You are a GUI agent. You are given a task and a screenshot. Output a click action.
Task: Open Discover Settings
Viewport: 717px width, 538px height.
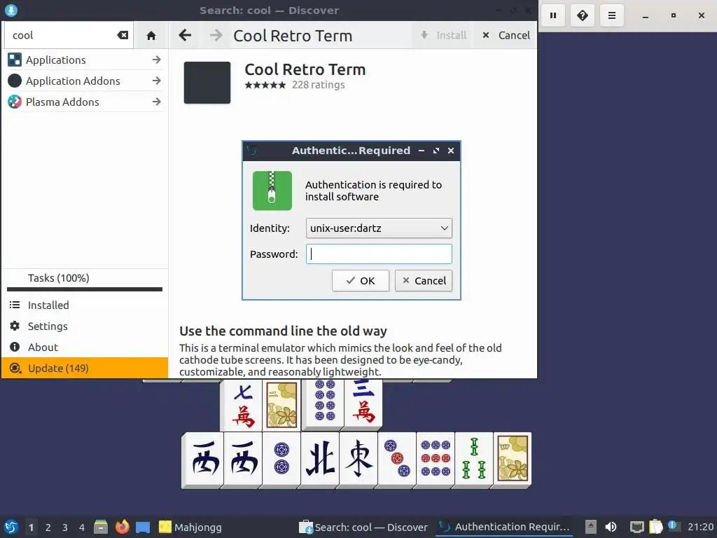85,326
